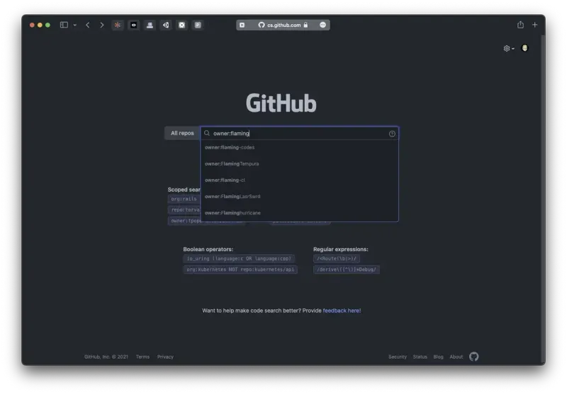
Task: Click the owner:flaming search input
Action: point(300,134)
